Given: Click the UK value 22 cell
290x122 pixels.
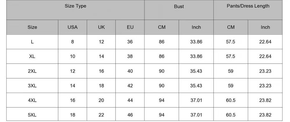Looking at the screenshot, I should pos(101,115).
